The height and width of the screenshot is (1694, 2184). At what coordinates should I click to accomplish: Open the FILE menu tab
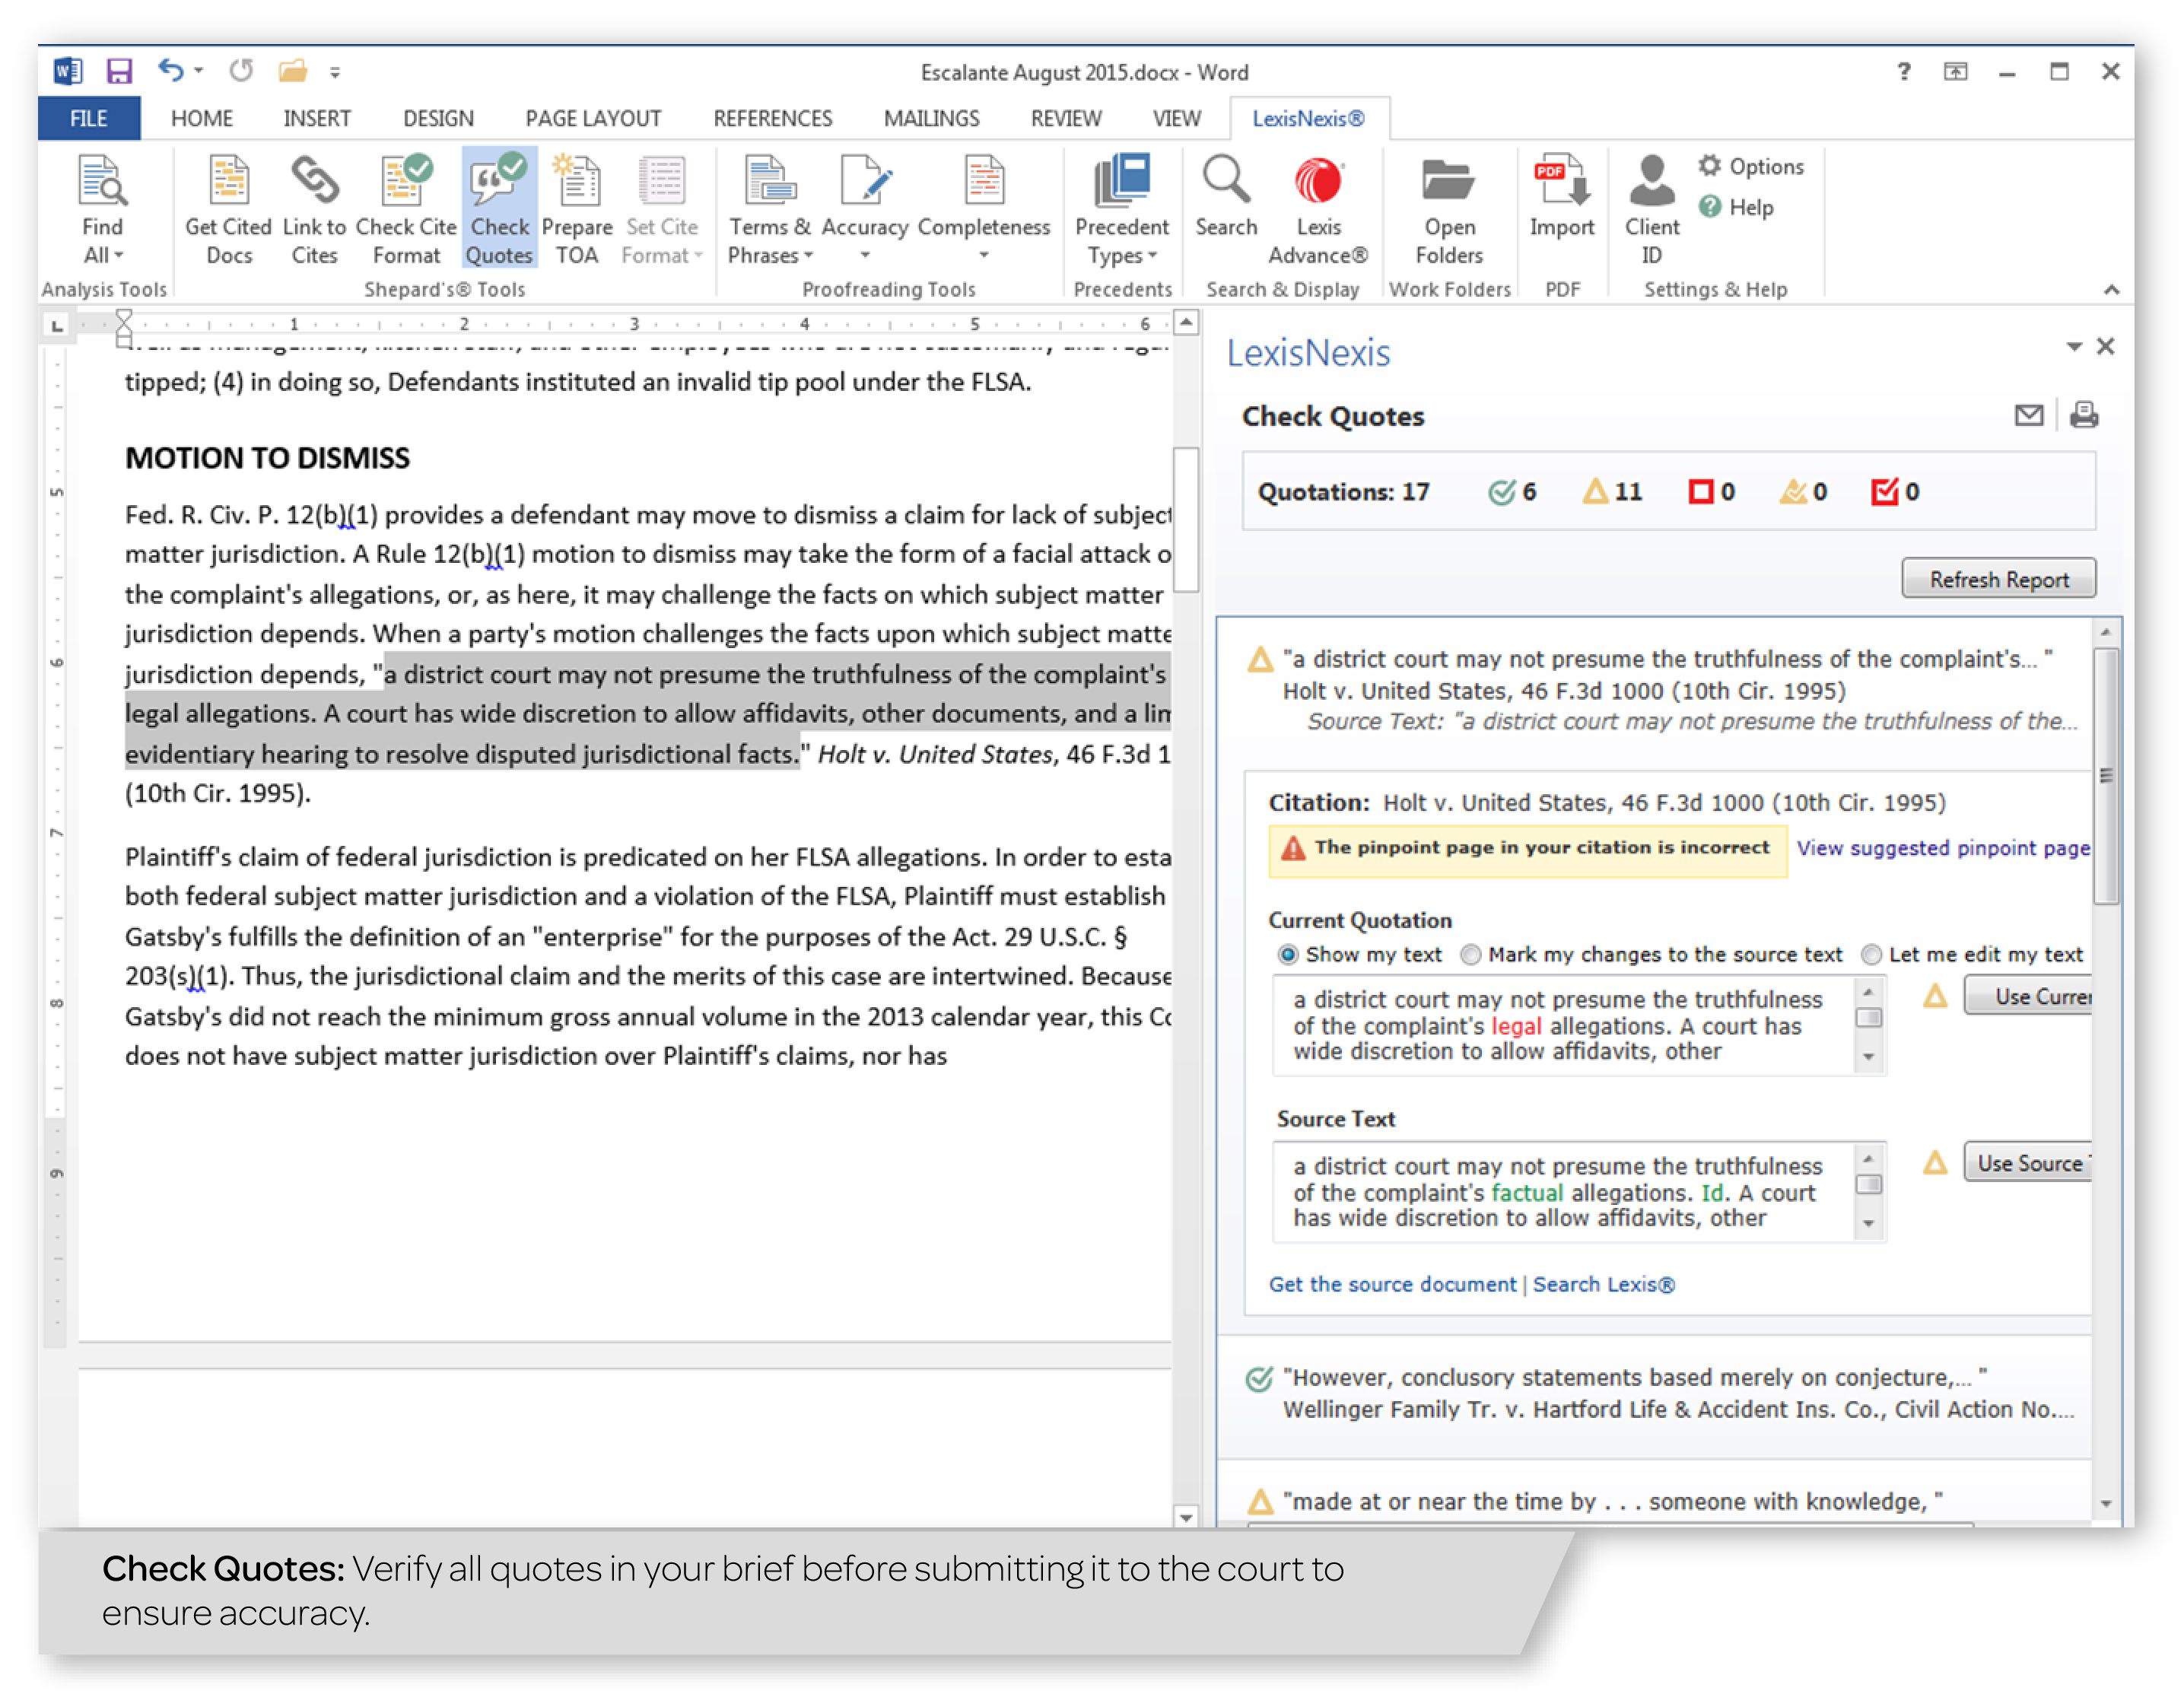click(88, 118)
